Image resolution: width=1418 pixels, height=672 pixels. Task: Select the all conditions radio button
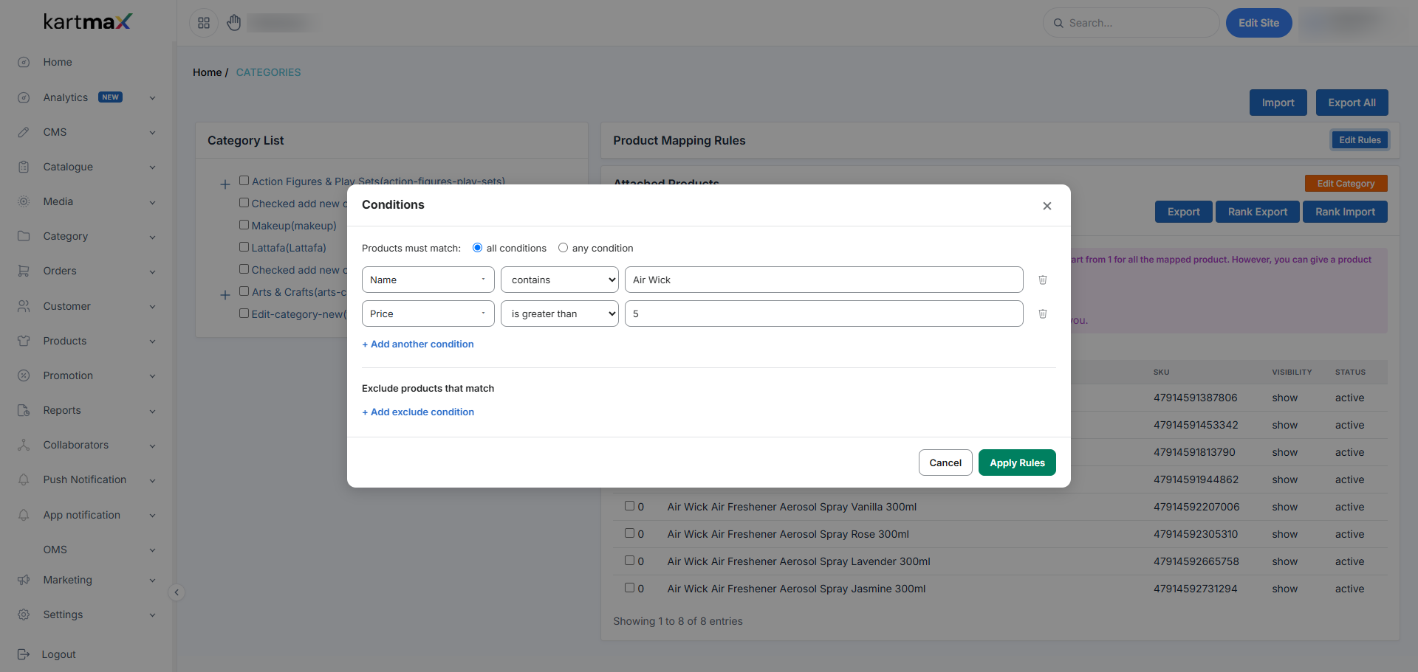(477, 248)
